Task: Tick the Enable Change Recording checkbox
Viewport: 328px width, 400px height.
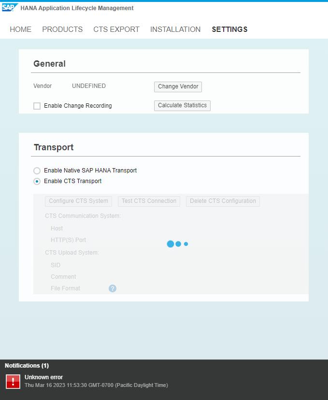Action: (37, 106)
